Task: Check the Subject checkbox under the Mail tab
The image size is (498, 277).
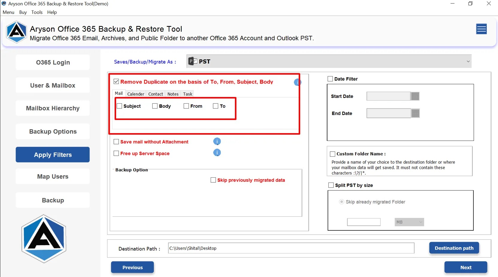Action: click(x=120, y=106)
